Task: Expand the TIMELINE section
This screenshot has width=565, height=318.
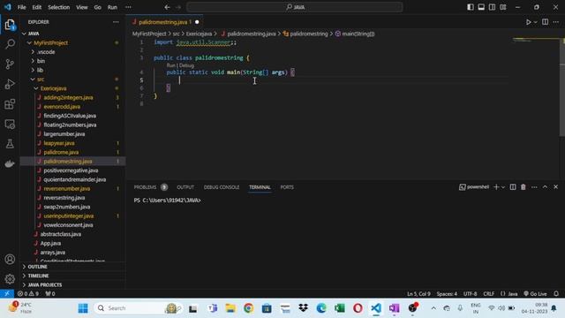Action: (x=38, y=276)
